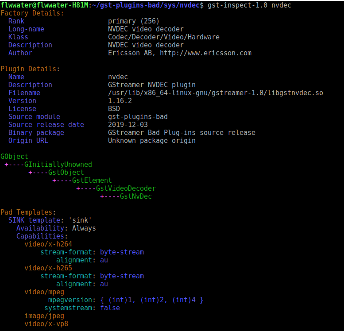Click the 'Capabilities:' label
Screen dimensions: 344x331
(x=42, y=236)
